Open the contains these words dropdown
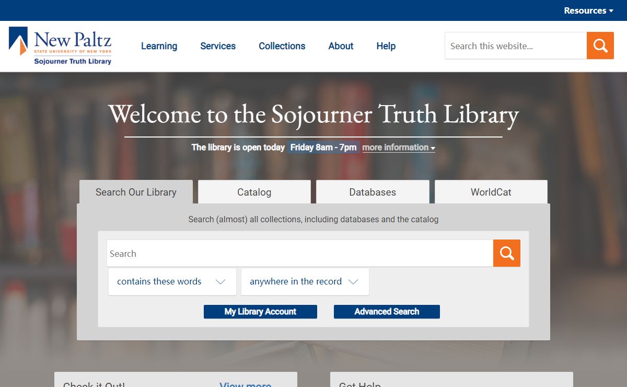 tap(172, 281)
